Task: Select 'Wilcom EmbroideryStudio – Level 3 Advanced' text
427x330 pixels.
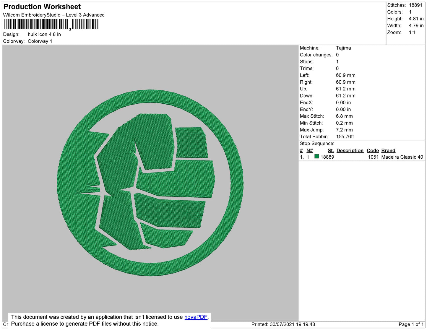Action: tap(54, 15)
